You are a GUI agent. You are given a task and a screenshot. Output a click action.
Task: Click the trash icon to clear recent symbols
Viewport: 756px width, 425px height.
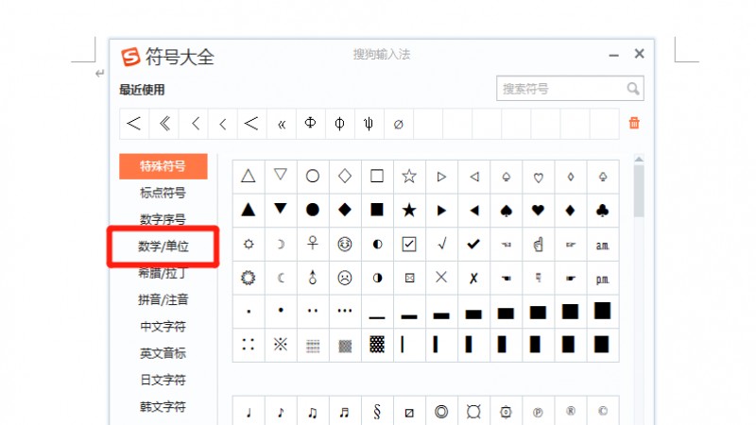point(634,123)
